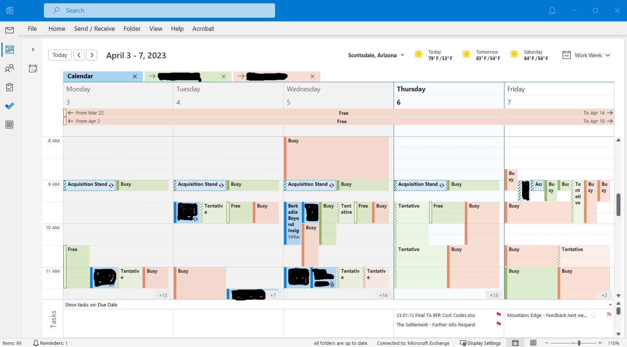Open the Acrobat tab
Viewport: 627px width, 347px height.
(x=203, y=29)
